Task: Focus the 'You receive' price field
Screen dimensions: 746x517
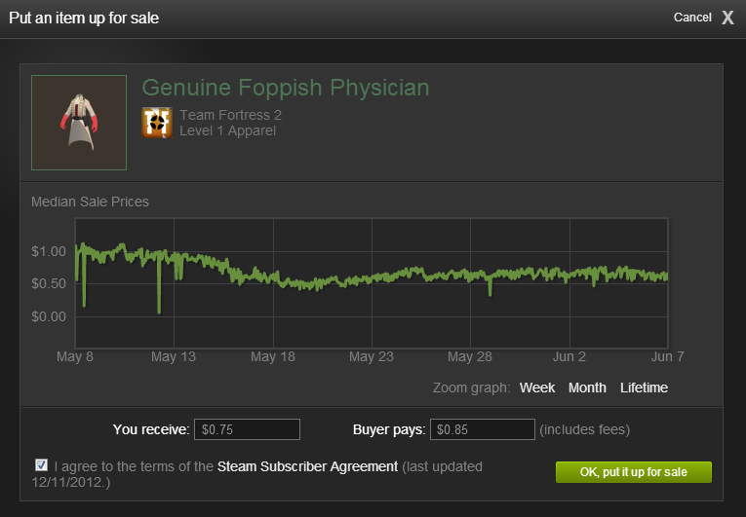Action: (247, 429)
